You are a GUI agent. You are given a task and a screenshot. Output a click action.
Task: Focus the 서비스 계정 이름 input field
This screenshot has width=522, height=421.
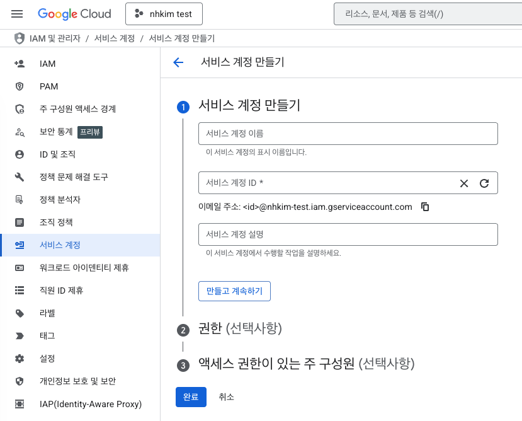click(x=348, y=134)
